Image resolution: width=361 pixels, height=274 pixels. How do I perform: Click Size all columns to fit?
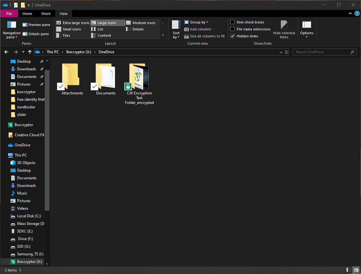tap(204, 36)
